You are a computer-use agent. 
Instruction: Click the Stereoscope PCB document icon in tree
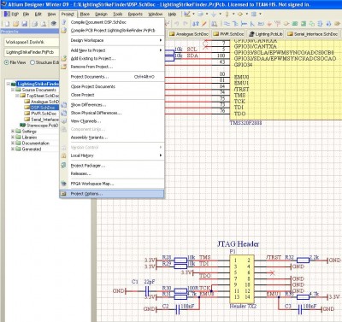(x=22, y=126)
